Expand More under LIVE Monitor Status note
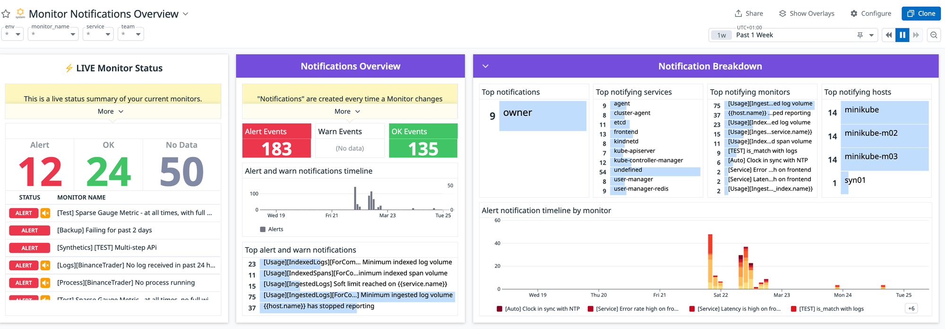The height and width of the screenshot is (329, 945). 111,112
